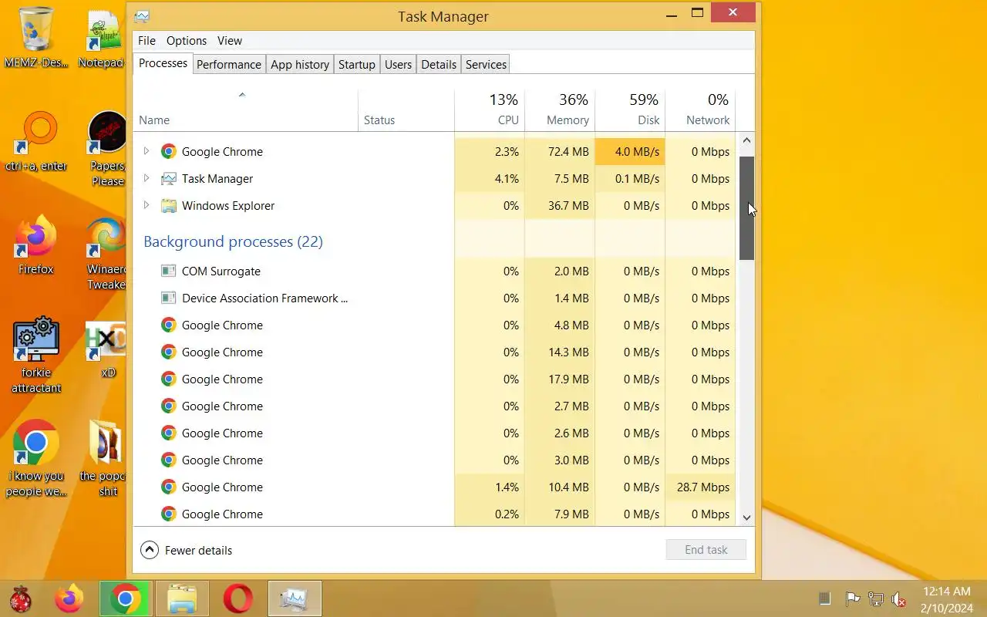Click the scrollbar up arrow in process list
Screen dimensions: 987x617
click(x=746, y=140)
